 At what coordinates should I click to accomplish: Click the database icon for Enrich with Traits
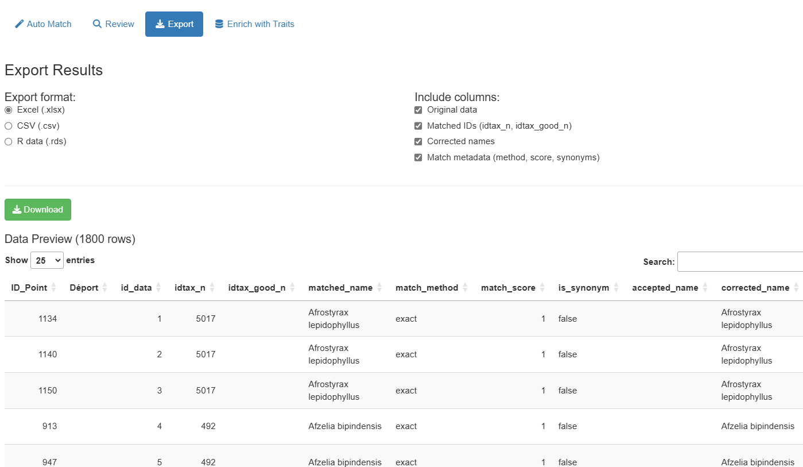219,24
